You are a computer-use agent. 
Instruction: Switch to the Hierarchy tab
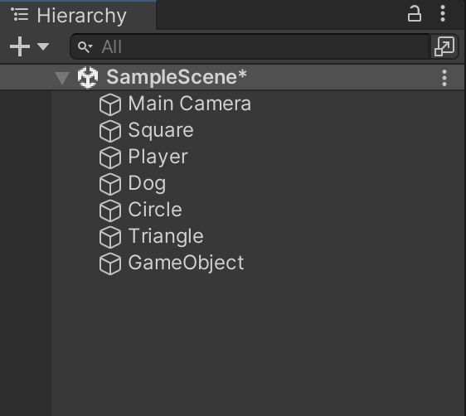tap(78, 16)
